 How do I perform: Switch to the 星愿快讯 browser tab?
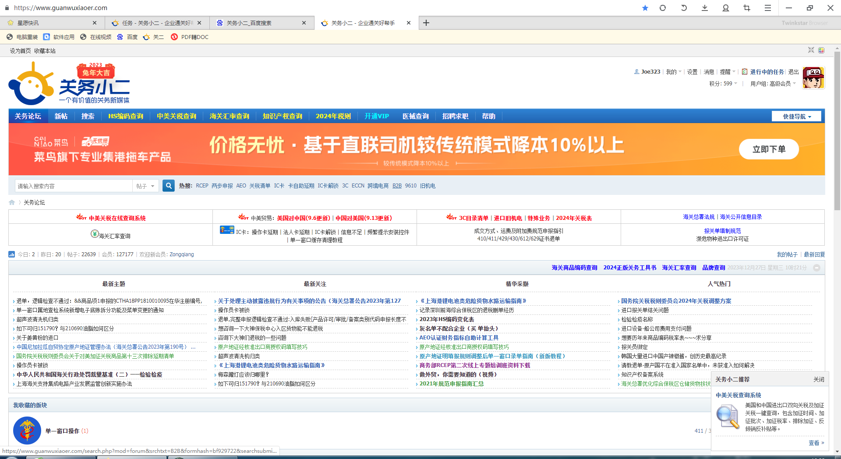52,23
